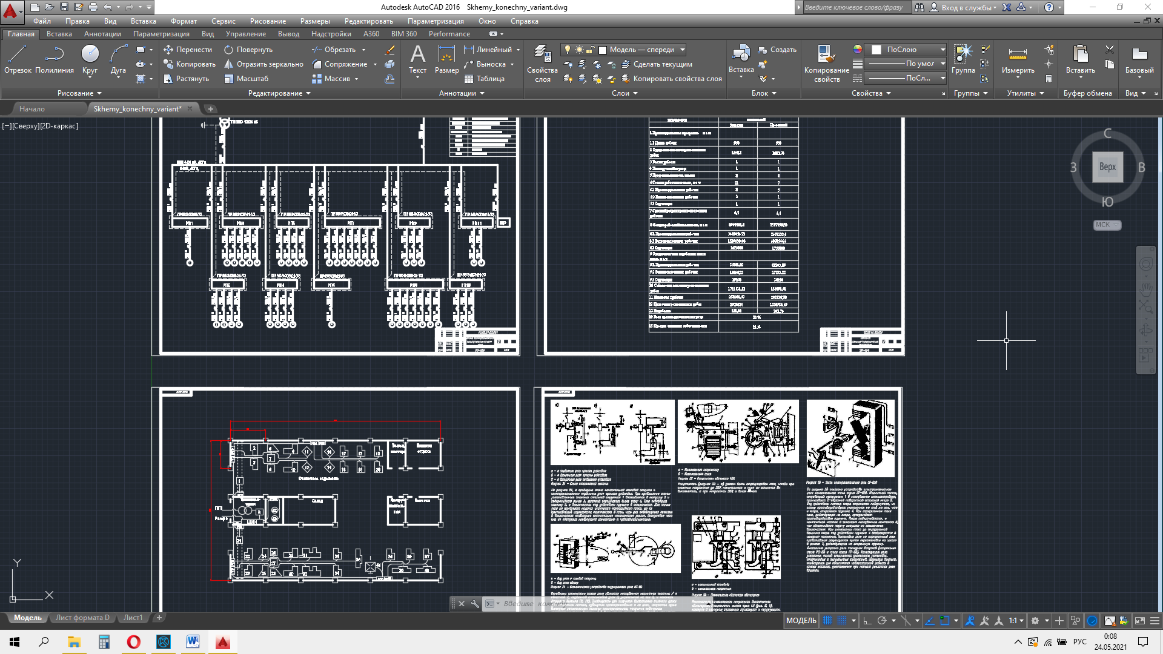Click the Размер (Dimension) tool
The width and height of the screenshot is (1163, 654).
coord(446,59)
